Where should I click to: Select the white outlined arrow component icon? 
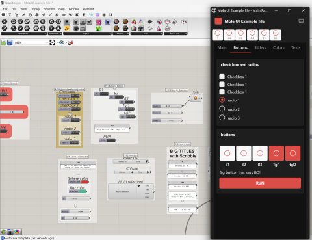point(149,28)
